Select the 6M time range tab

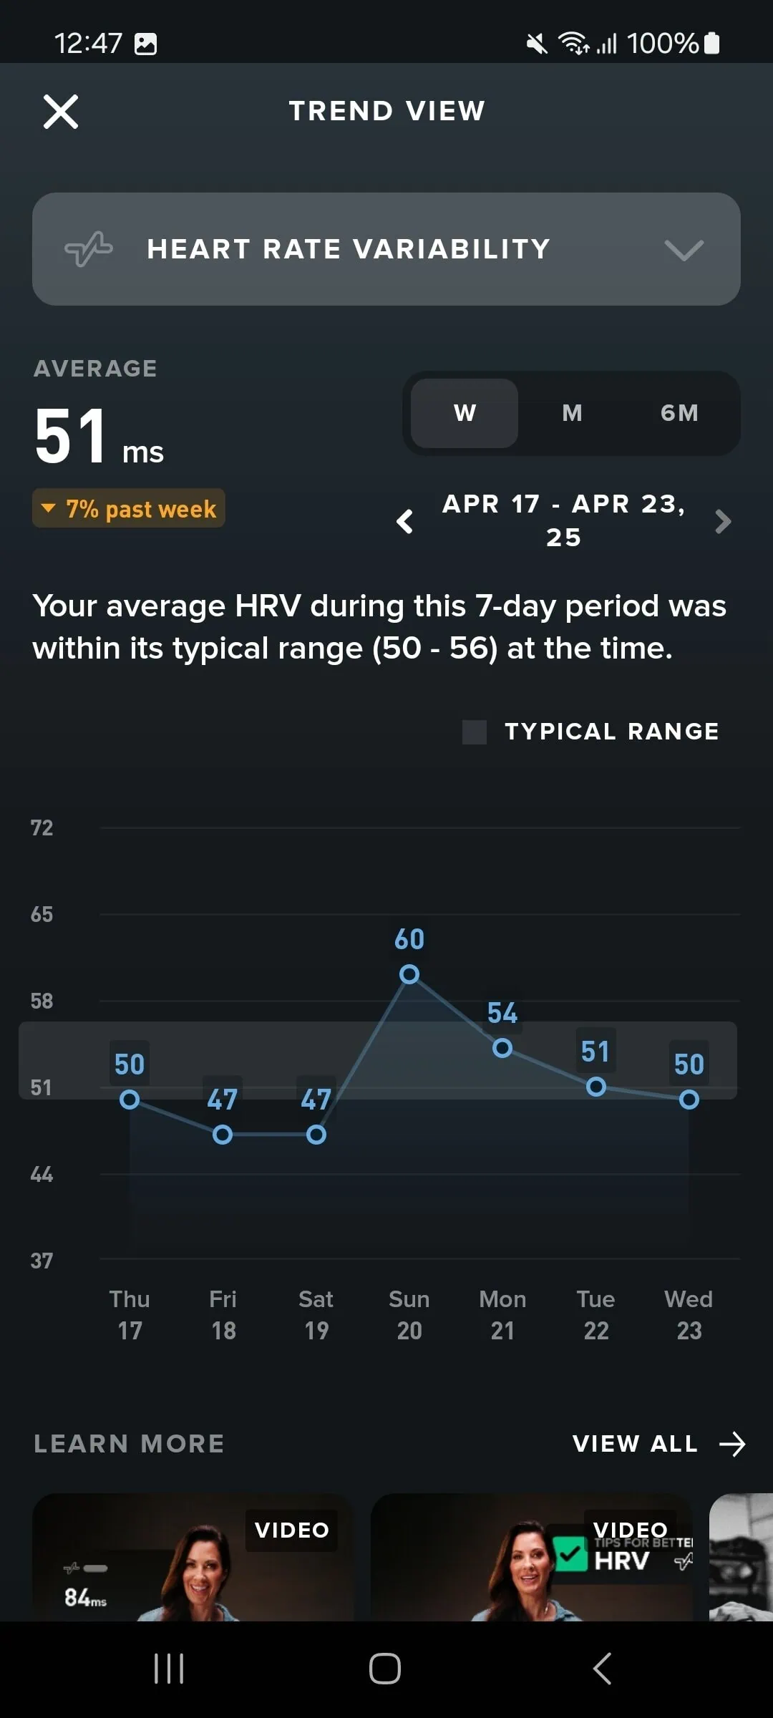(x=679, y=413)
